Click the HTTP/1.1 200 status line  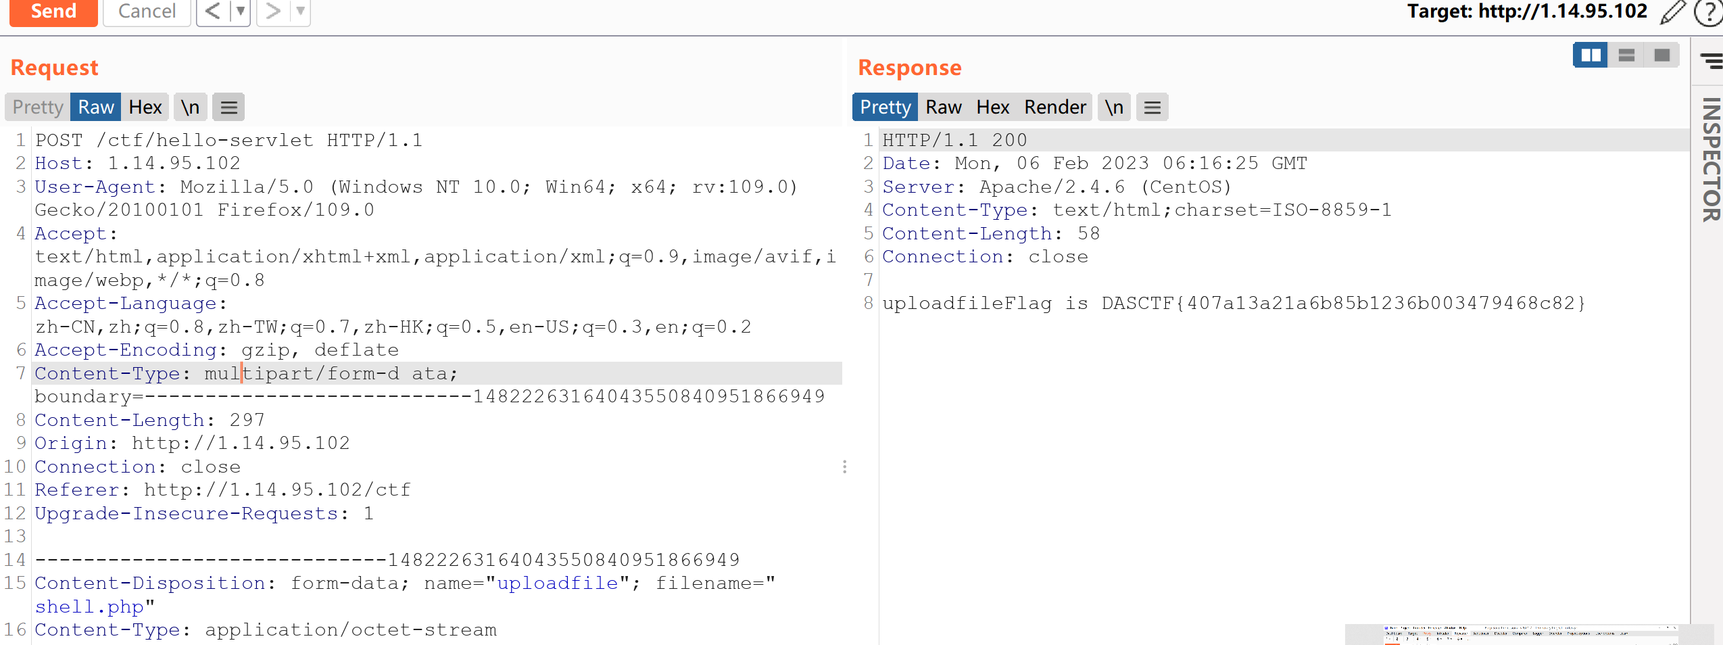[x=954, y=140]
